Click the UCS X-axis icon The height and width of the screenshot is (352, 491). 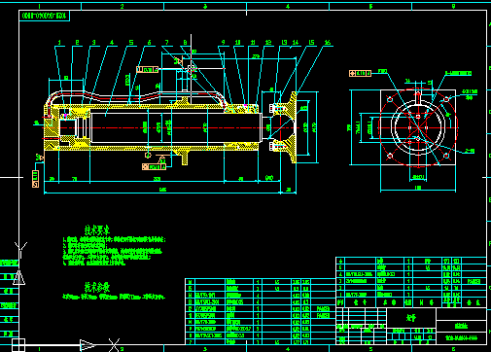tap(99, 345)
